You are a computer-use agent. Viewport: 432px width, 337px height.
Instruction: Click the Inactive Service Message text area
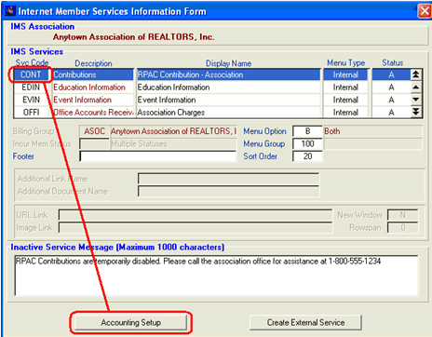point(216,276)
